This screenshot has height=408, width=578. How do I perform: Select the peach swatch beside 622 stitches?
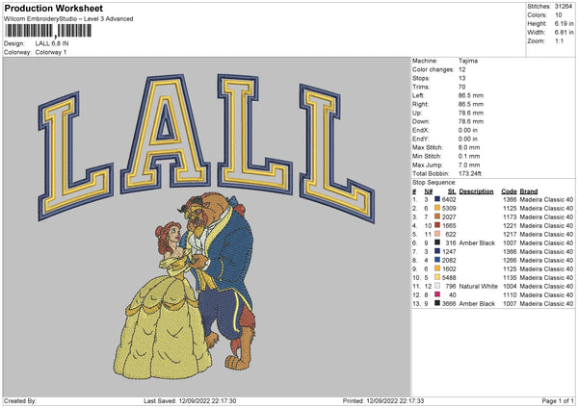pyautogui.click(x=437, y=234)
